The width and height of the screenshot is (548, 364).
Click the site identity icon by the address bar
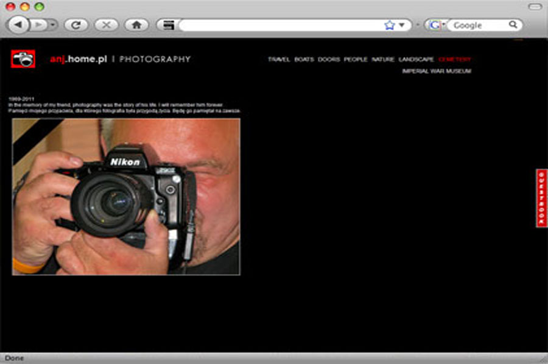click(167, 25)
